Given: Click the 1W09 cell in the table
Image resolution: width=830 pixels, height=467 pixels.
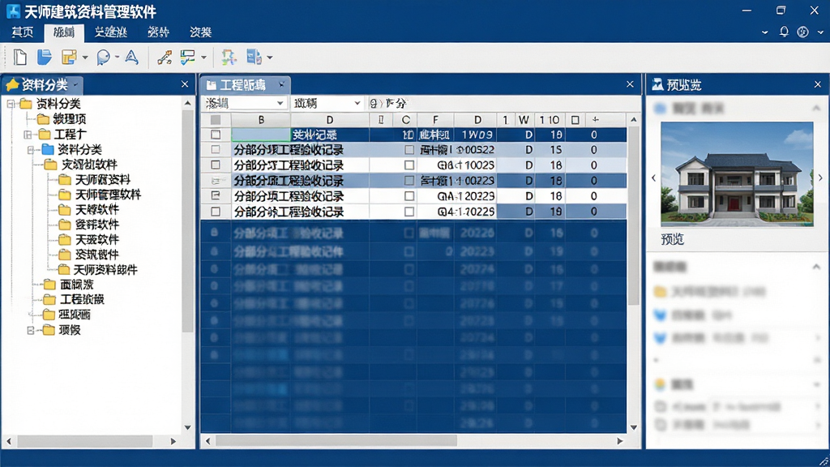Looking at the screenshot, I should pyautogui.click(x=477, y=135).
